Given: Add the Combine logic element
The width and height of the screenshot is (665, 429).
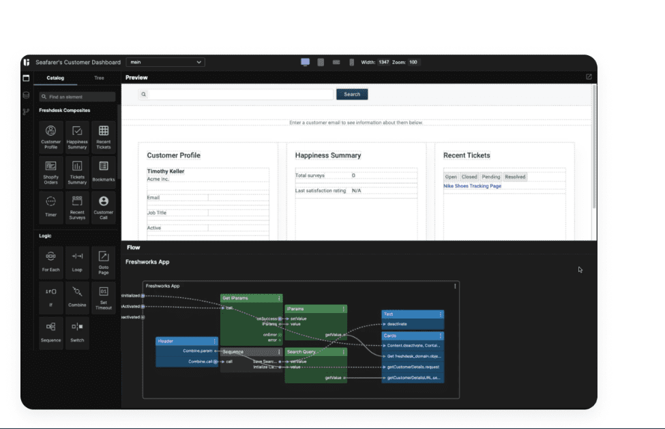Looking at the screenshot, I should pyautogui.click(x=77, y=297).
